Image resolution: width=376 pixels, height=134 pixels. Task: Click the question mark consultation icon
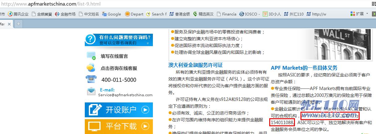[90, 39]
